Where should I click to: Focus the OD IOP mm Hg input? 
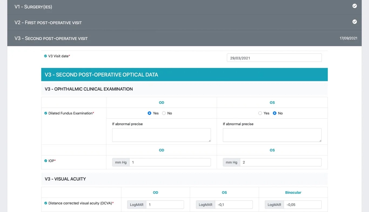170,162
